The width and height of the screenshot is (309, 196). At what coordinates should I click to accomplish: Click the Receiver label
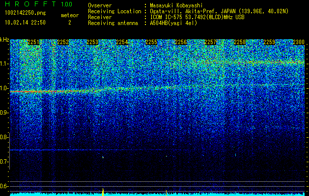(100, 17)
